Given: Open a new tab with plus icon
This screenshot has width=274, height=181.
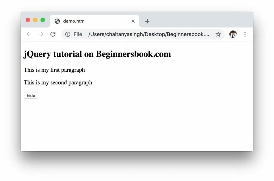Looking at the screenshot, I should [x=147, y=21].
